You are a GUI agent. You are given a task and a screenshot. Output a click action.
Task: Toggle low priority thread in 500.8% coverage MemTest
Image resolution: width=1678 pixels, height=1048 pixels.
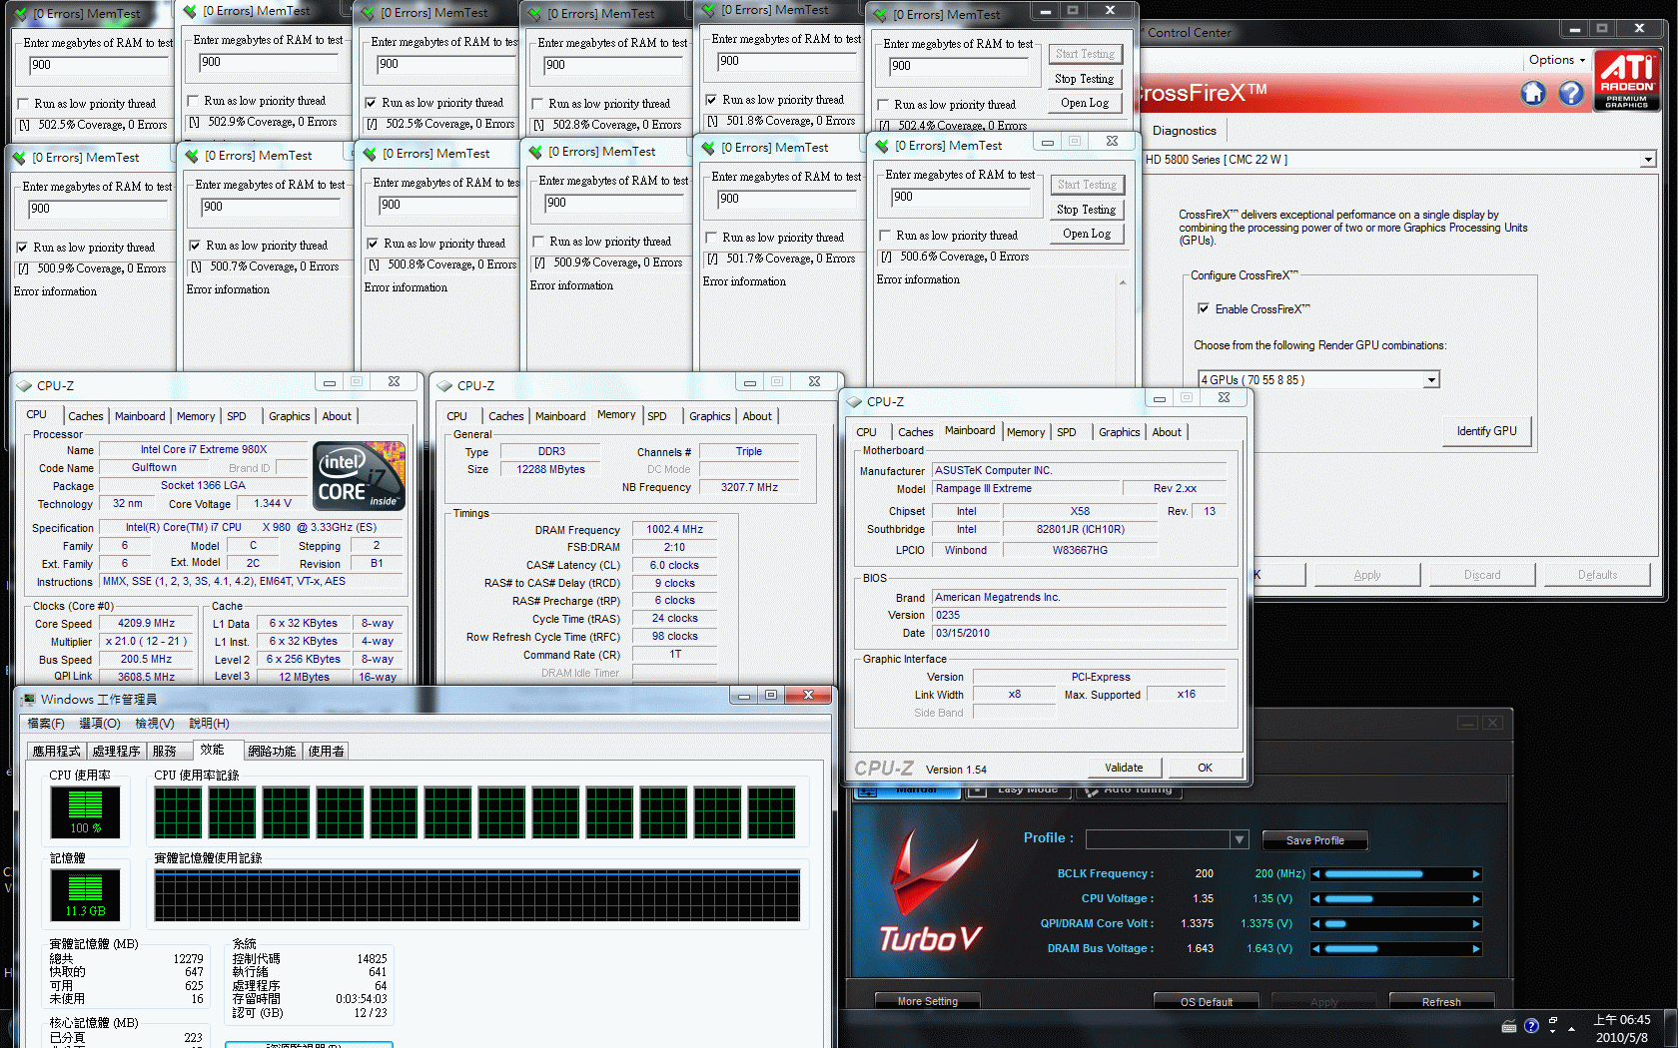click(x=373, y=244)
